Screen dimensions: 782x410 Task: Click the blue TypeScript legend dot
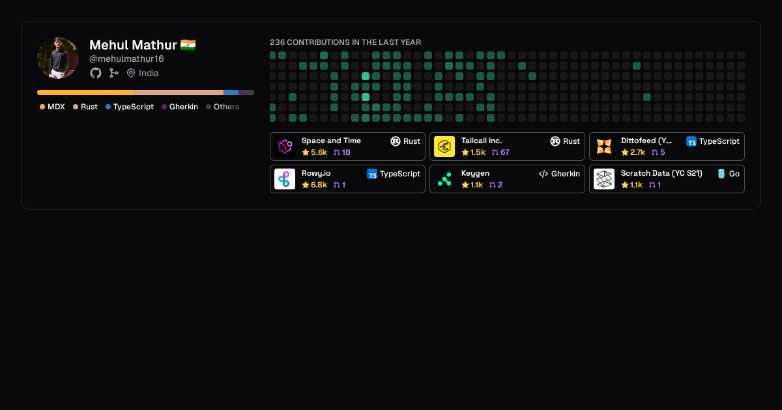click(x=108, y=107)
